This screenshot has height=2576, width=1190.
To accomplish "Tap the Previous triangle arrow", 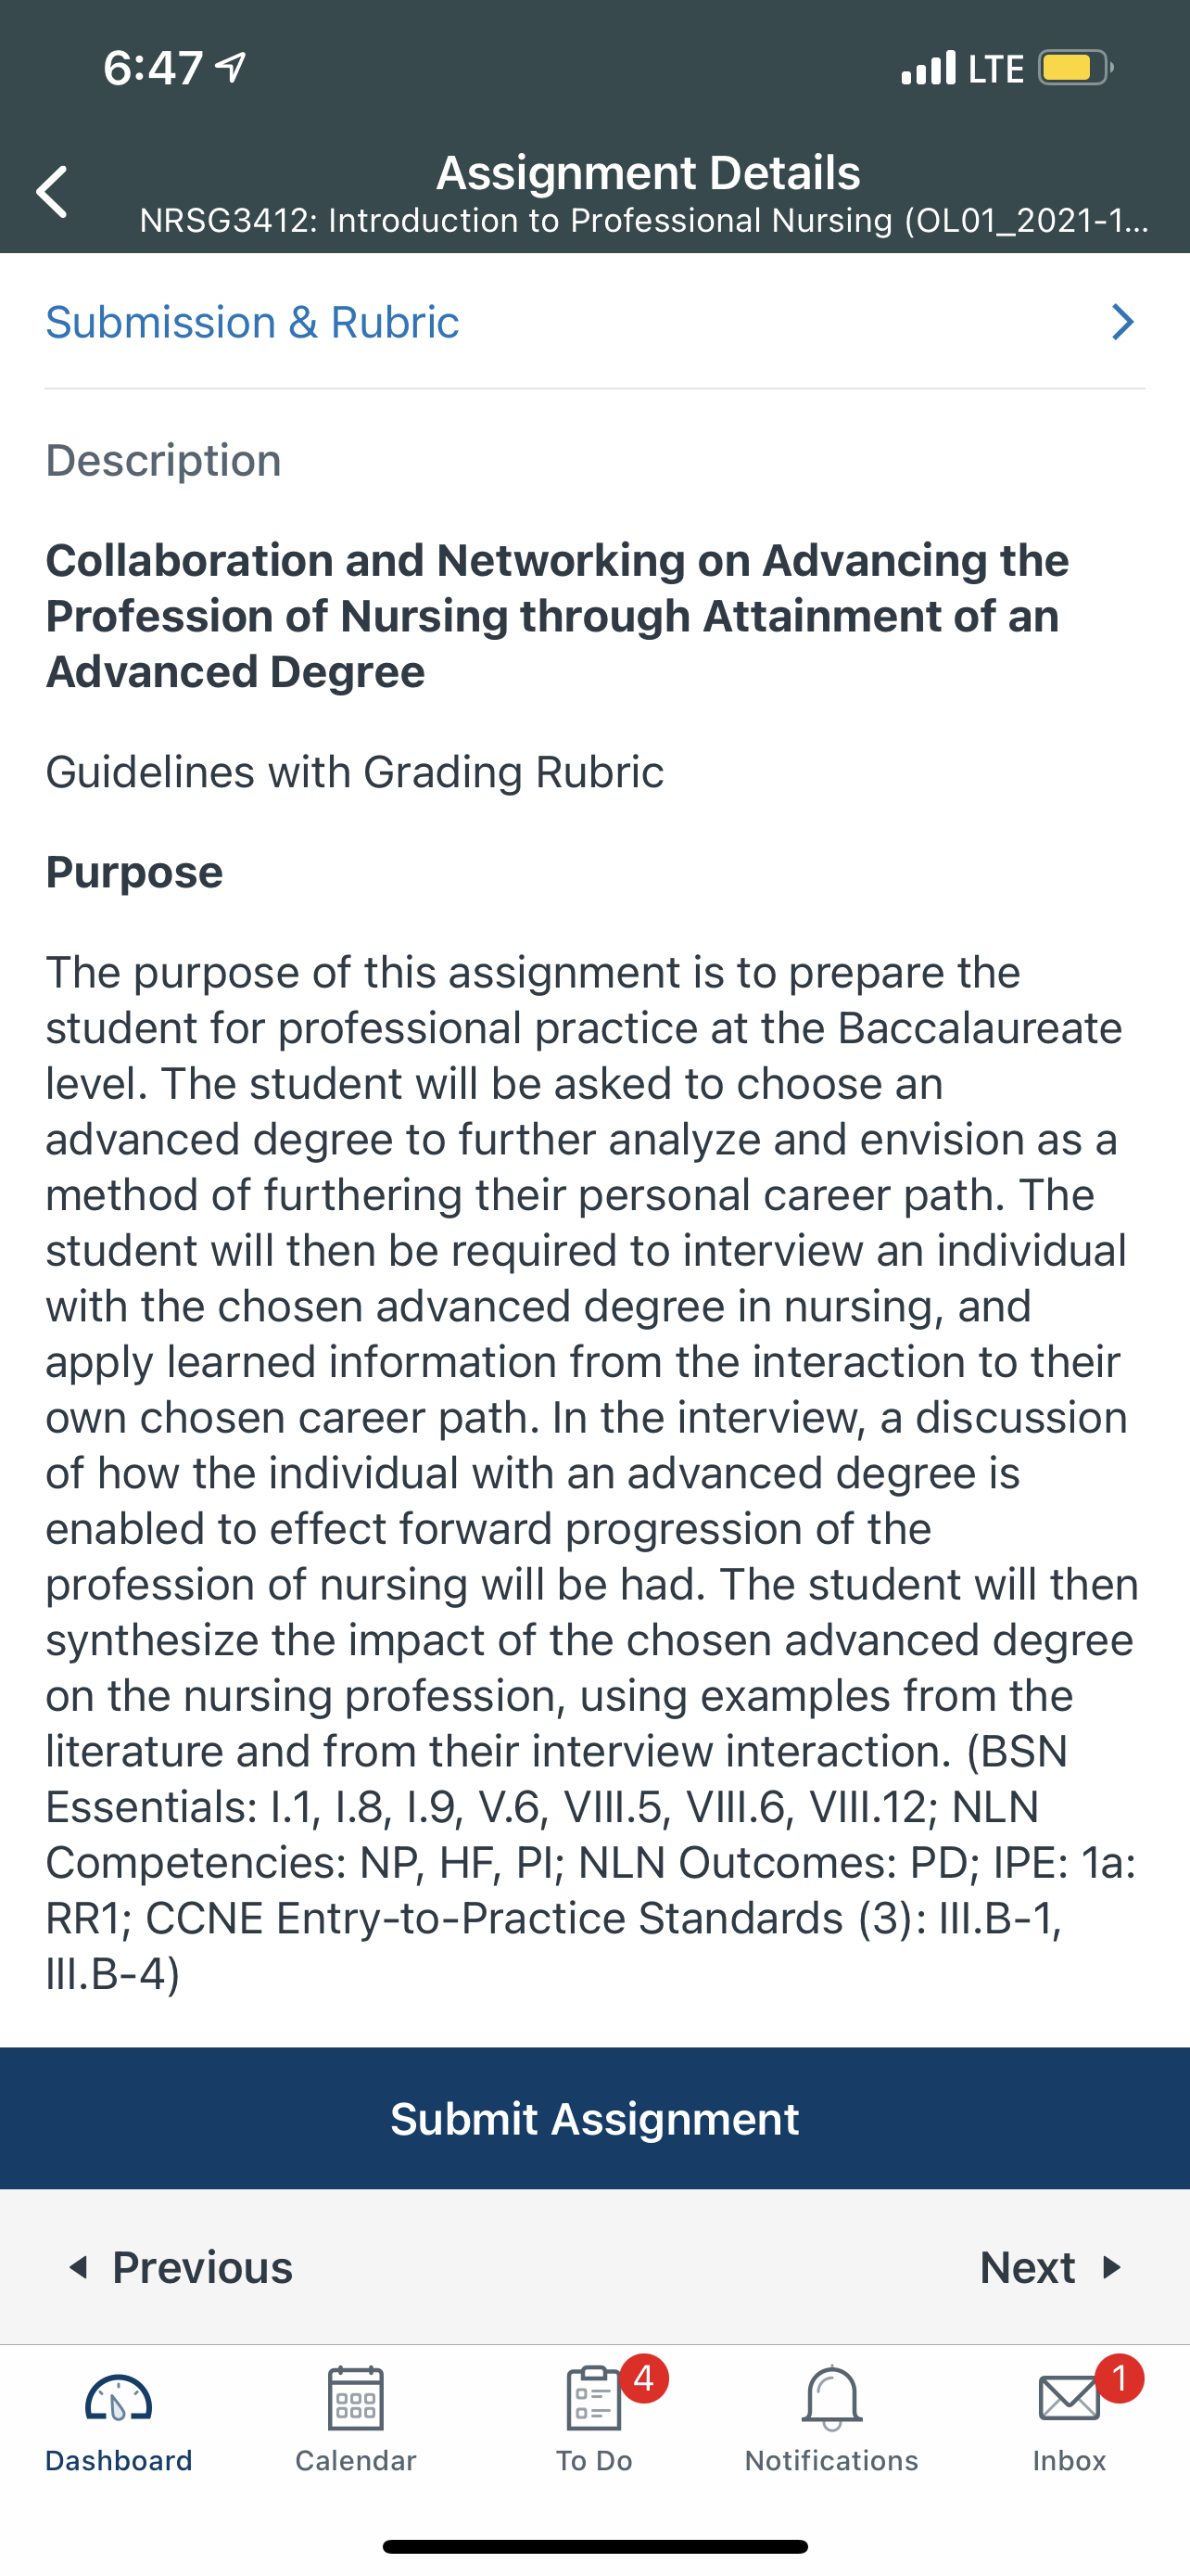I will pos(78,2267).
